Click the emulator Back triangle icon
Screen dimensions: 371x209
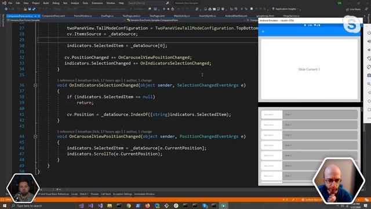(x=369, y=92)
